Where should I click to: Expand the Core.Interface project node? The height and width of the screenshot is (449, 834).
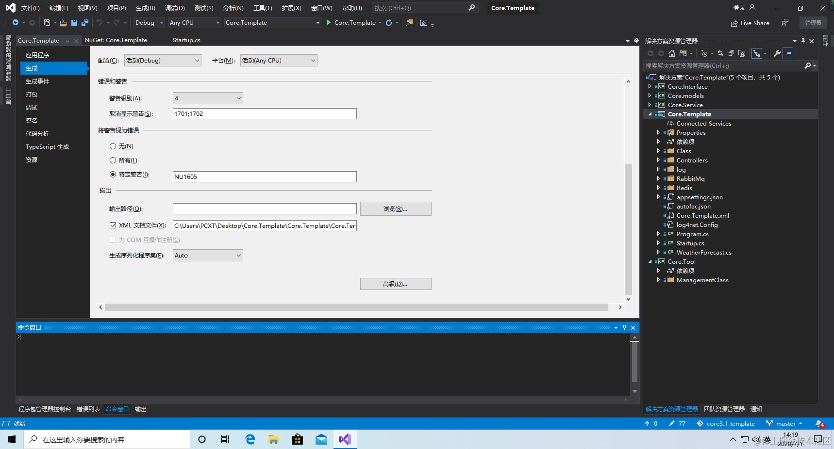pos(650,86)
